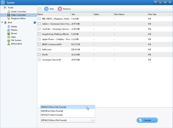
Task: Open Audio Converter in sidebar
Action: (19, 12)
